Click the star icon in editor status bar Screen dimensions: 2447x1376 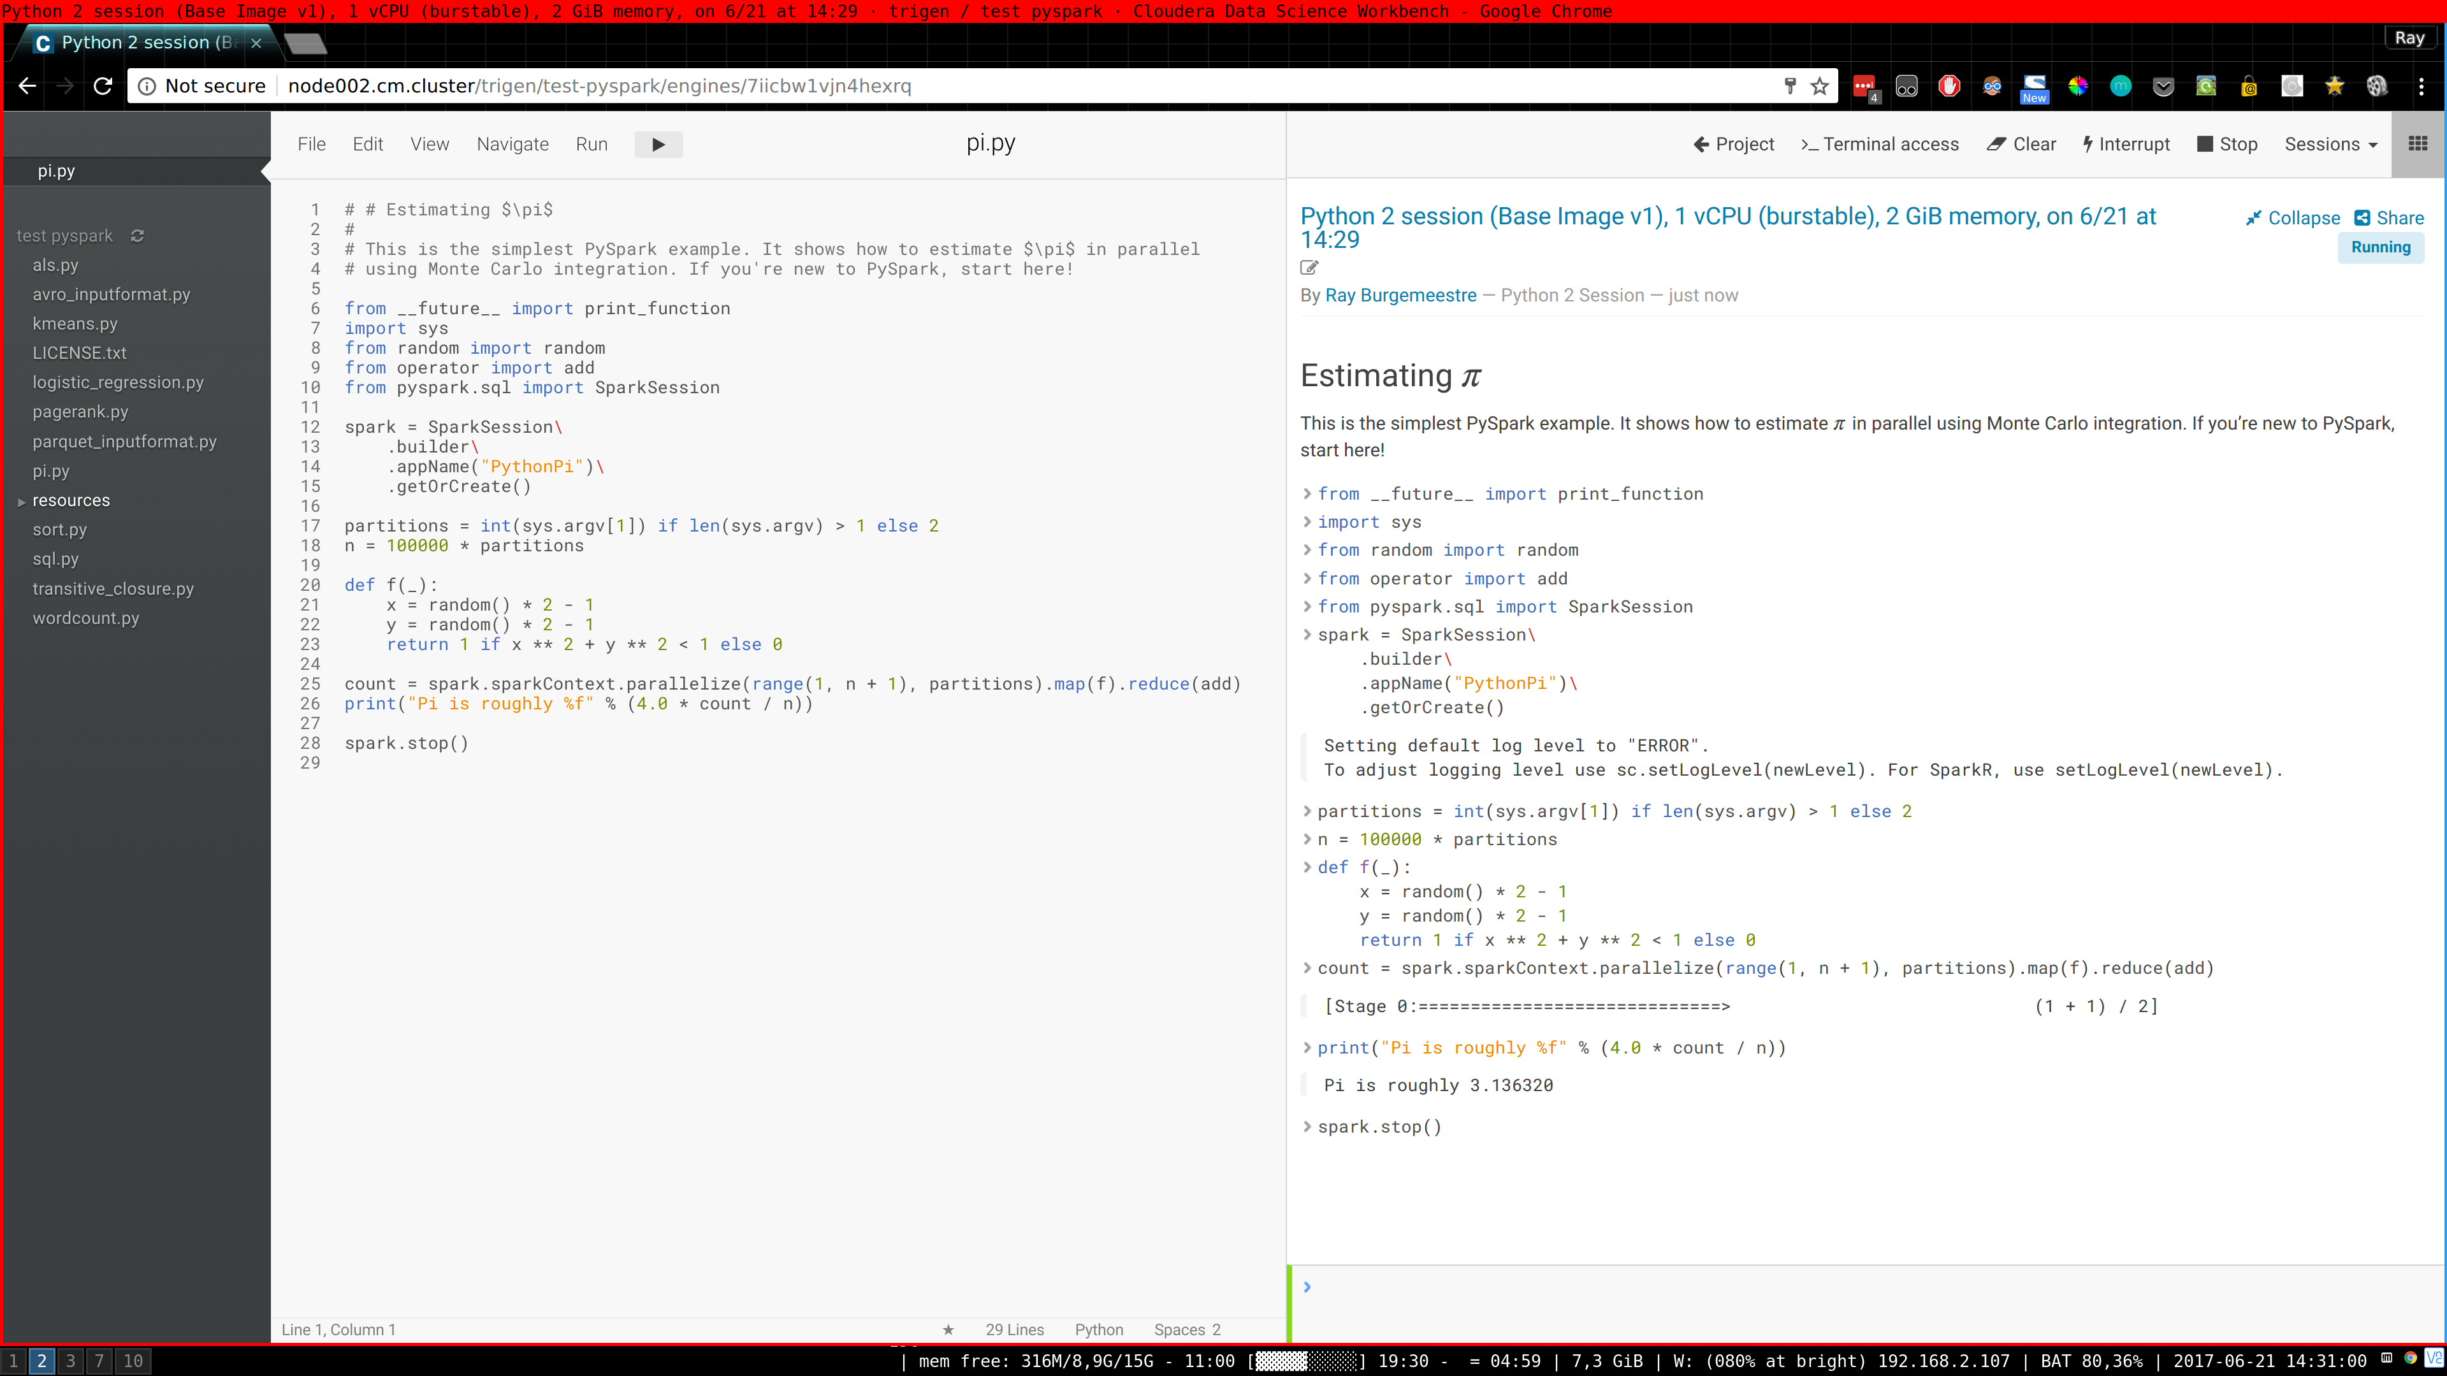click(948, 1329)
